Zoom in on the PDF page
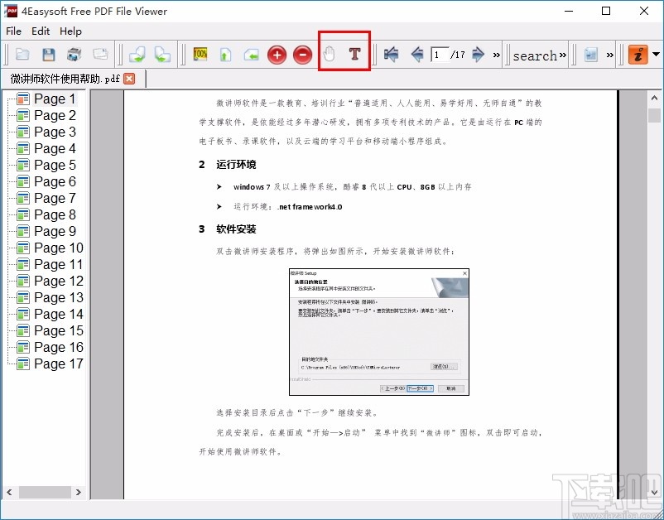 pos(277,55)
